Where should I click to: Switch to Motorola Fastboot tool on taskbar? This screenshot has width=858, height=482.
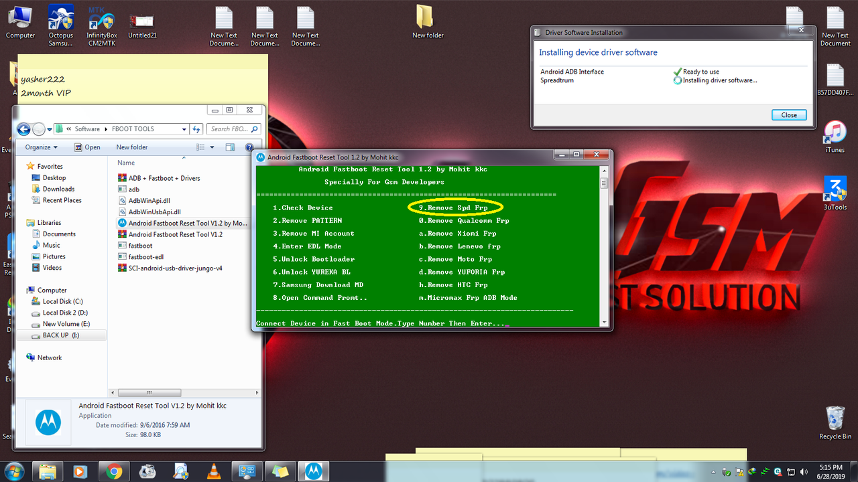(x=313, y=471)
